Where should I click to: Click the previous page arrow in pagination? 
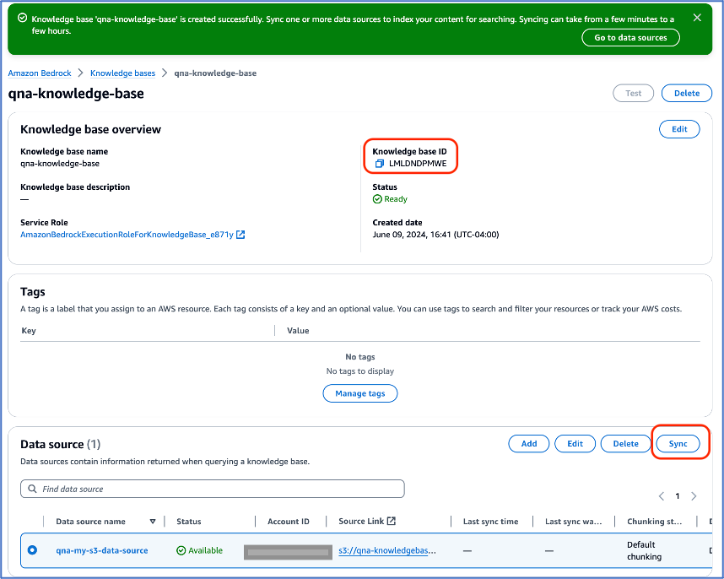662,496
